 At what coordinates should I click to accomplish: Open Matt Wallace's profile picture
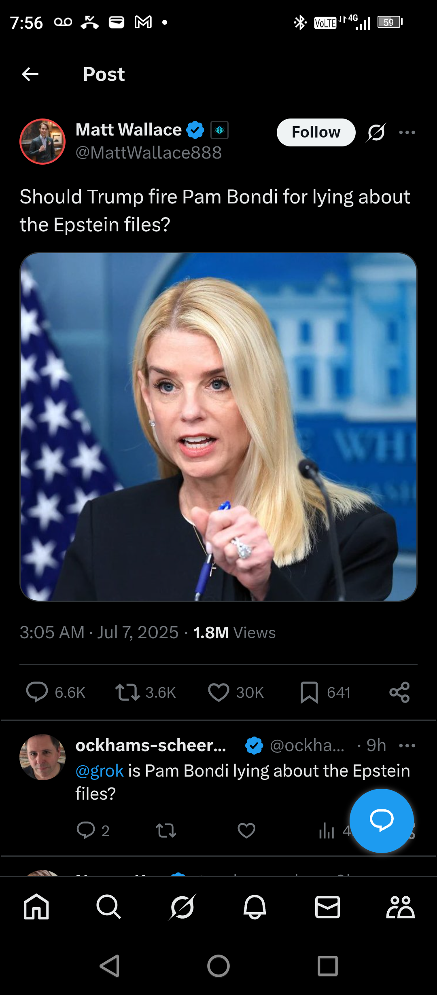[42, 142]
